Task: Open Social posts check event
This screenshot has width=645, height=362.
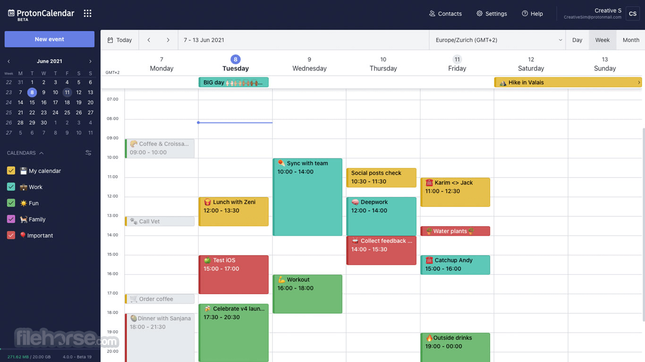Action: (x=381, y=177)
